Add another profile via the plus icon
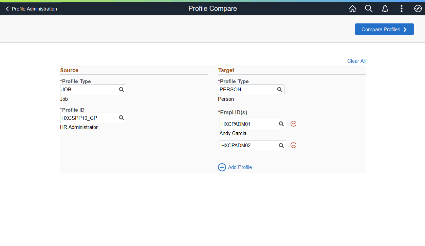 pos(222,167)
